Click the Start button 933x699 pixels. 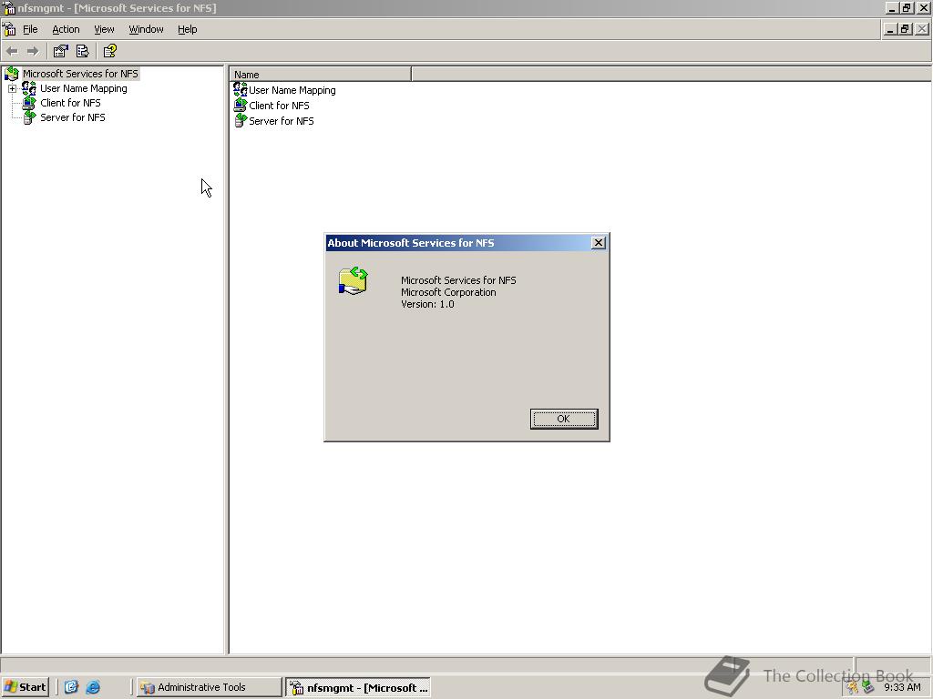coord(25,687)
